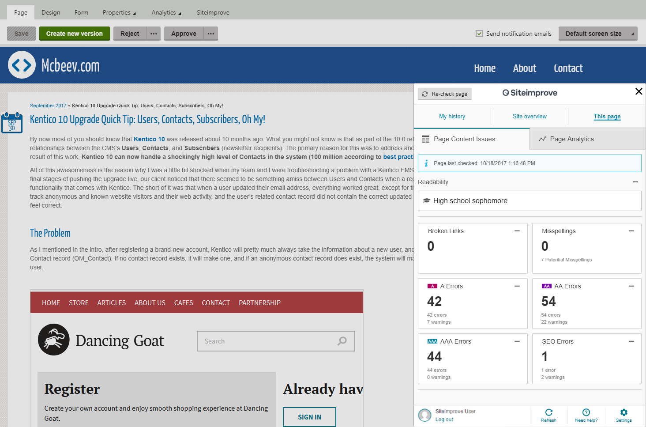646x427 pixels.
Task: Open the Home nav link
Action: pos(484,68)
